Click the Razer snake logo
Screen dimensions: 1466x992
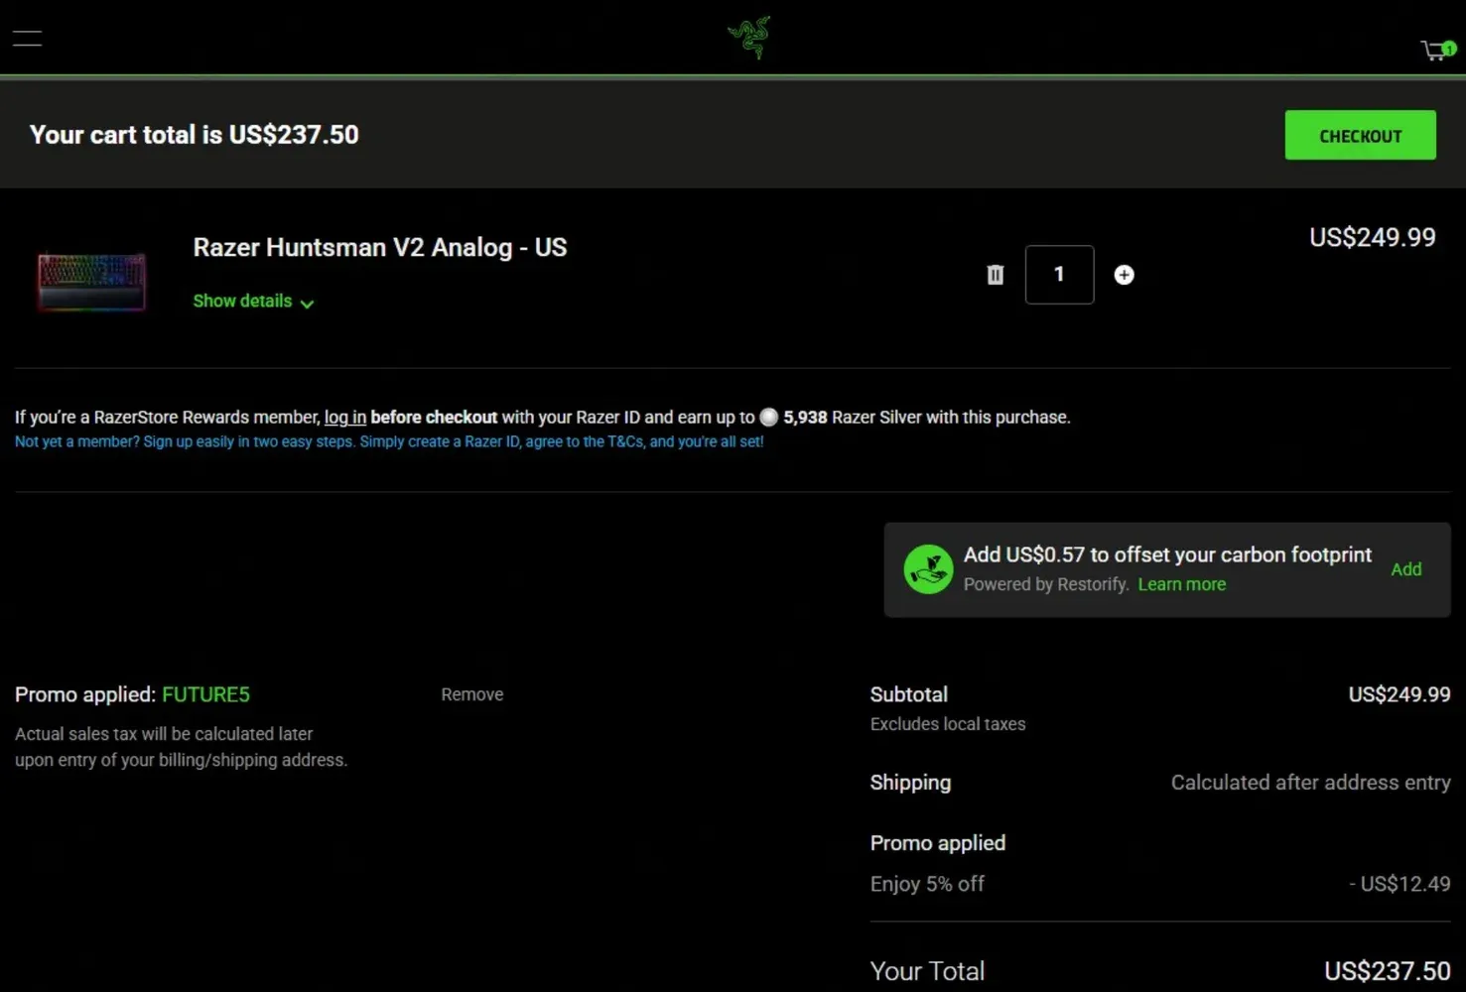point(749,38)
